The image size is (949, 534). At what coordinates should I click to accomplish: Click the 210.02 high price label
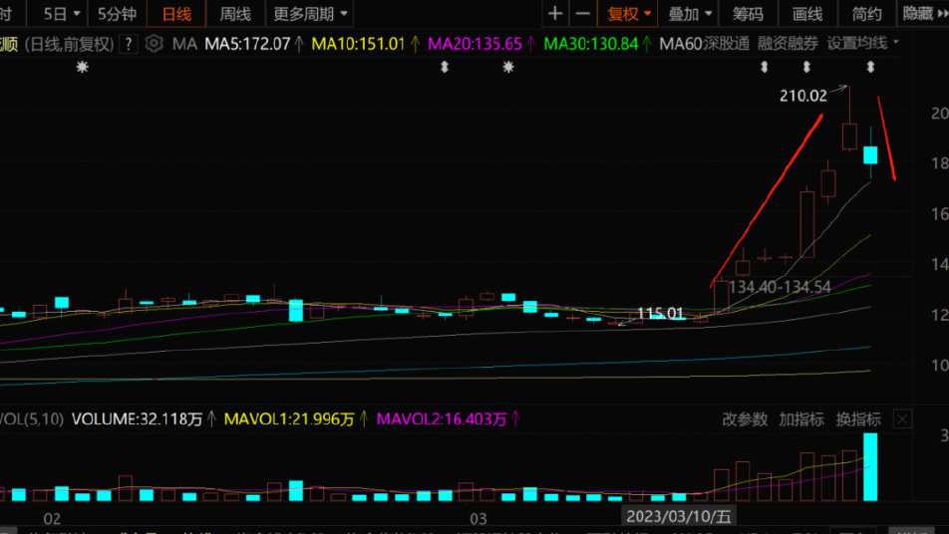click(803, 96)
